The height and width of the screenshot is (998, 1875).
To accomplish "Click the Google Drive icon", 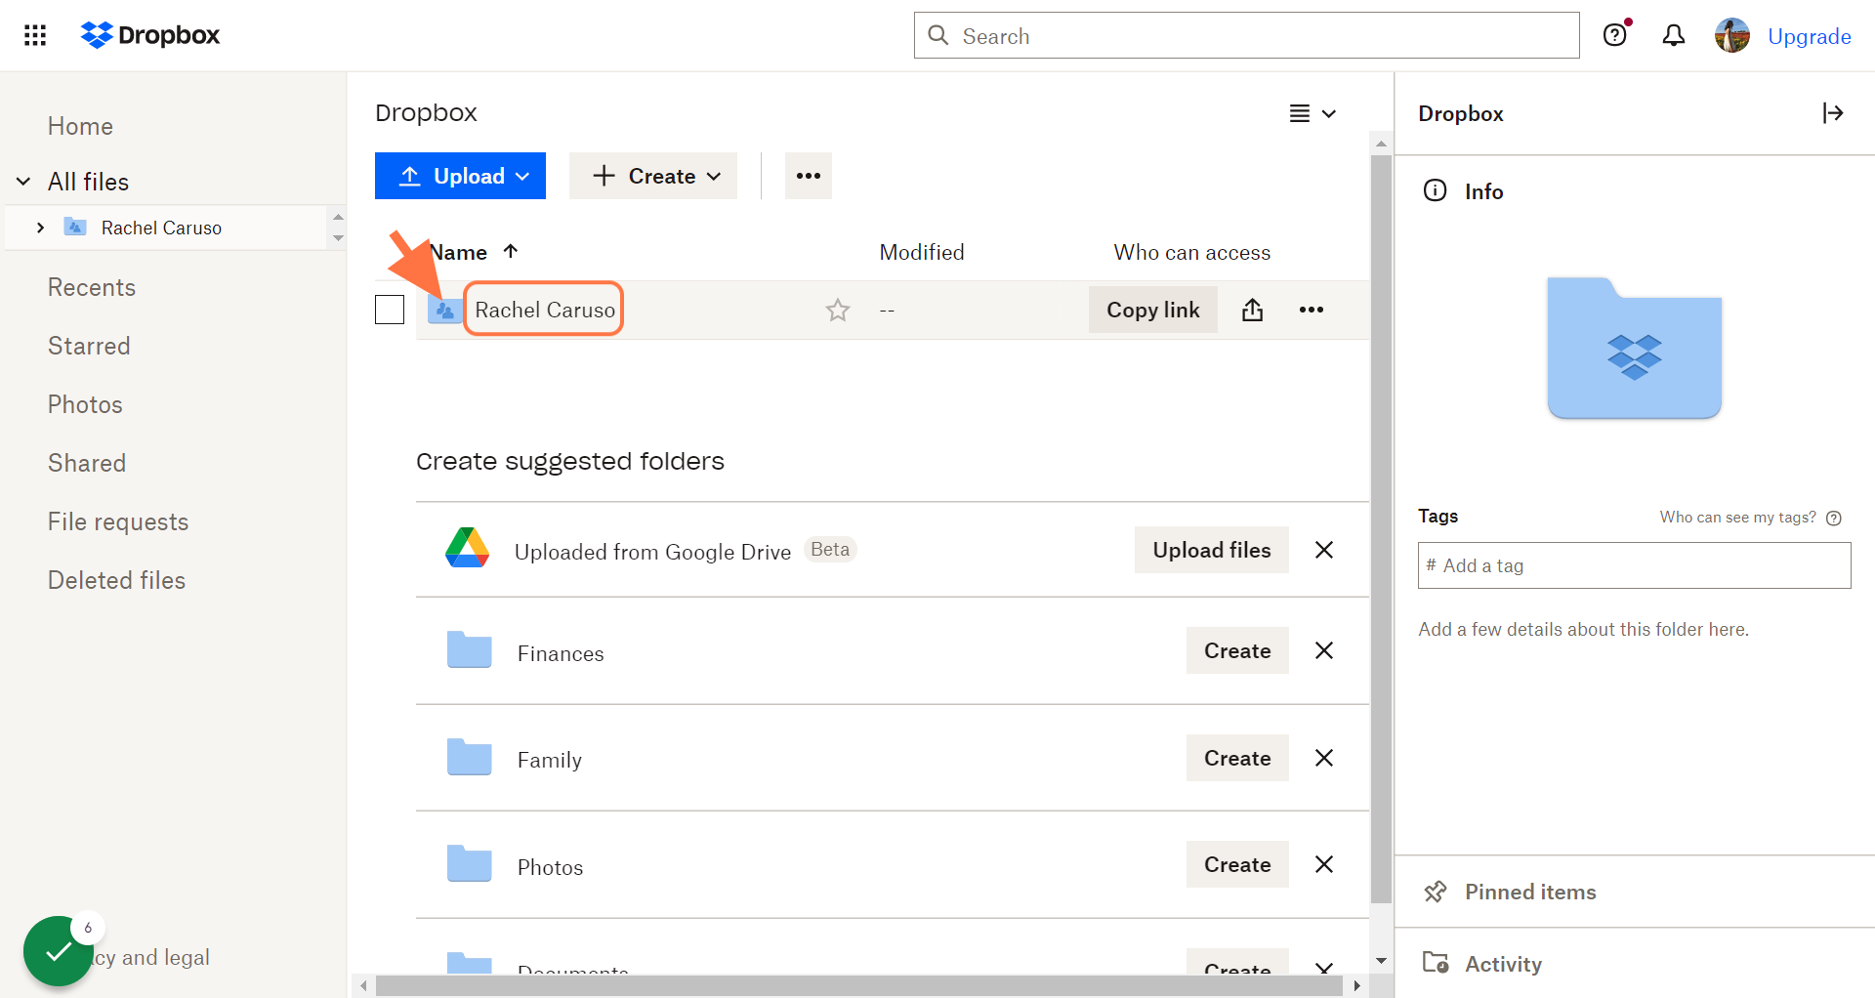I will (468, 548).
